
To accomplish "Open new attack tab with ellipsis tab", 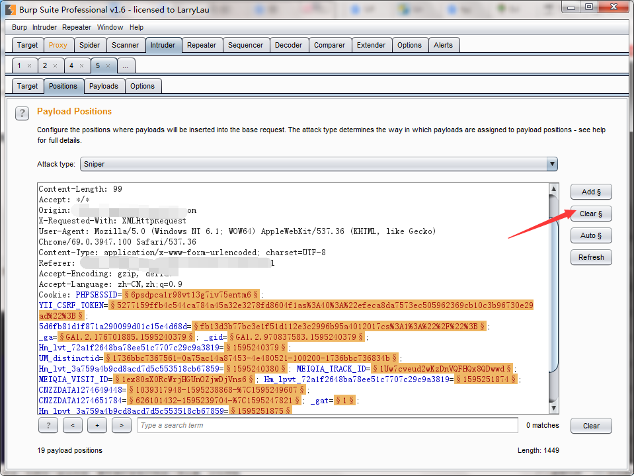I will (126, 66).
